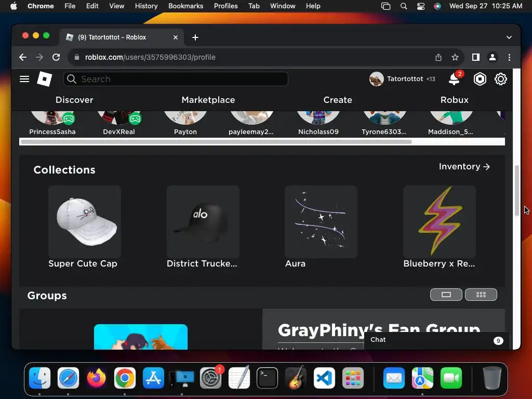Launch Firefox from the dock
Viewport: 532px width, 399px height.
tap(96, 378)
